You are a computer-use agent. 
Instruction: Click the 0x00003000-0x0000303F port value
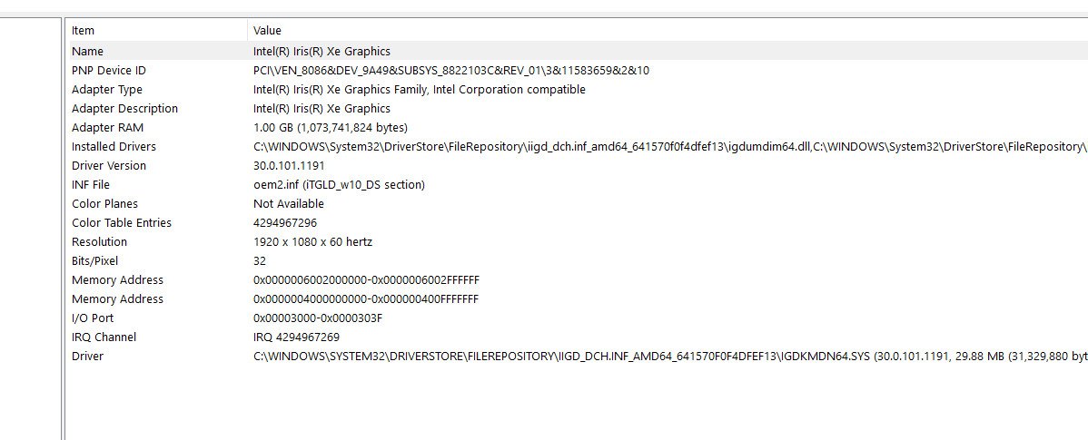pyautogui.click(x=319, y=318)
